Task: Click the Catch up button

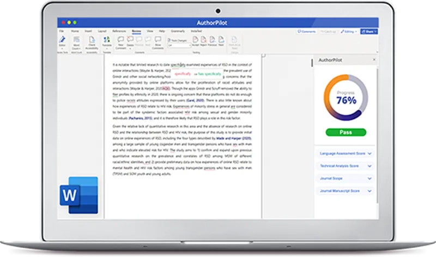Action: point(328,32)
